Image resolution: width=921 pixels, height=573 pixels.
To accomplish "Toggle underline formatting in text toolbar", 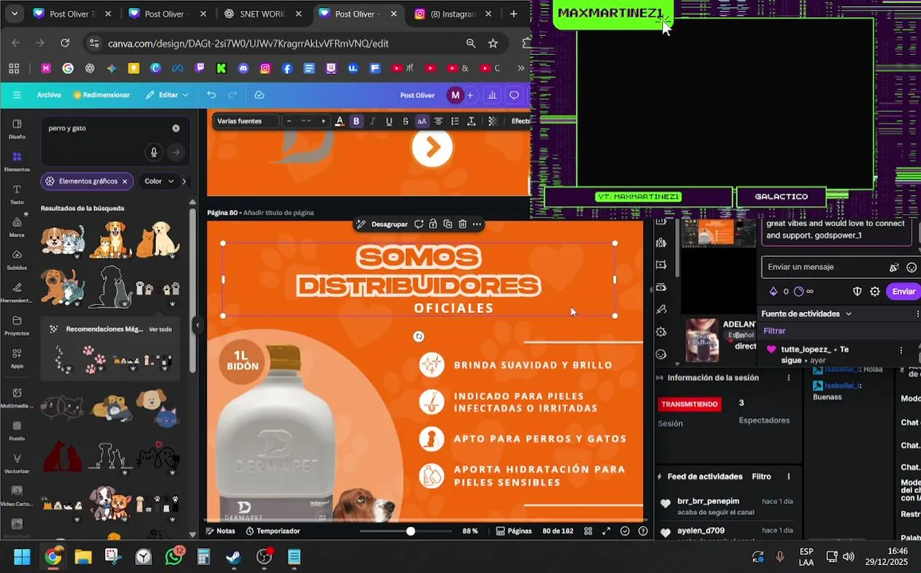I will (388, 122).
